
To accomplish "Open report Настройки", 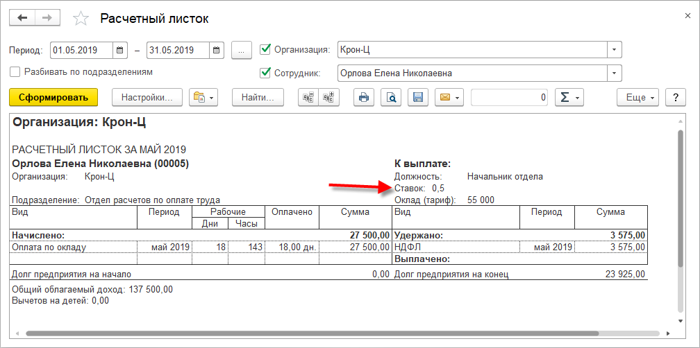I will click(x=147, y=98).
